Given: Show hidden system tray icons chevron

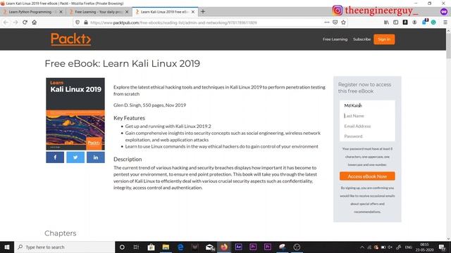Looking at the screenshot, I should coord(362,247).
